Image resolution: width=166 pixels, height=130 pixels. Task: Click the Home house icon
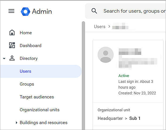point(12,33)
